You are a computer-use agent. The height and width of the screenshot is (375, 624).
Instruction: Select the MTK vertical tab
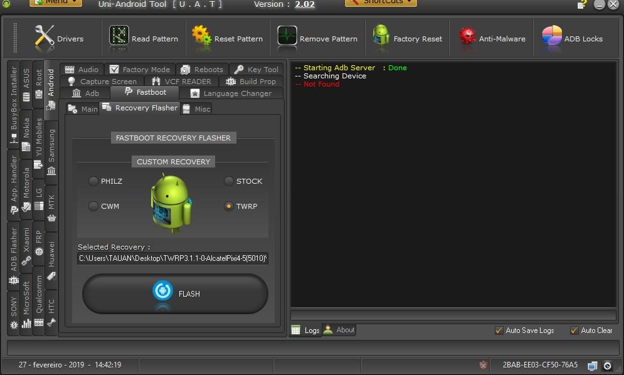coord(51,208)
